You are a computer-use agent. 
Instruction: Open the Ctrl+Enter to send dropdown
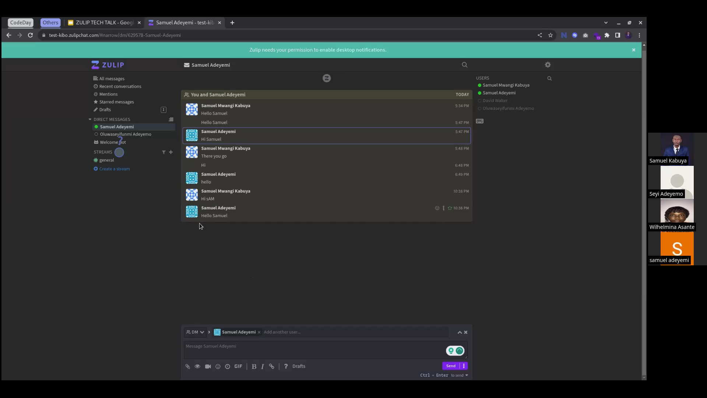467,375
